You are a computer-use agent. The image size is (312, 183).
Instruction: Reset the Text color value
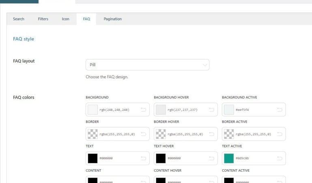coord(143,158)
